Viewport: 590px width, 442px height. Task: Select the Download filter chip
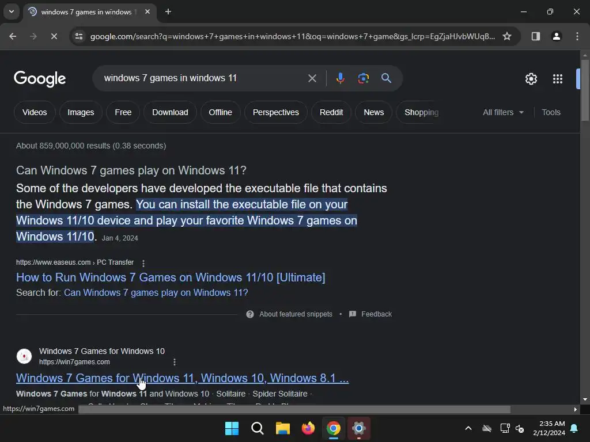(170, 112)
